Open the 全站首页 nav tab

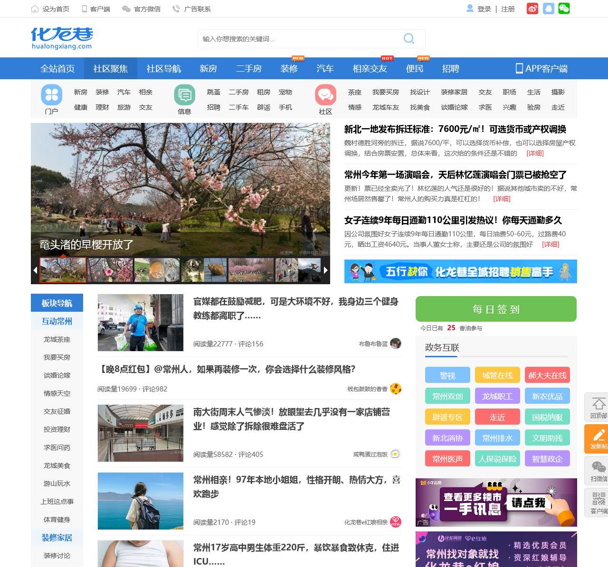click(x=57, y=68)
